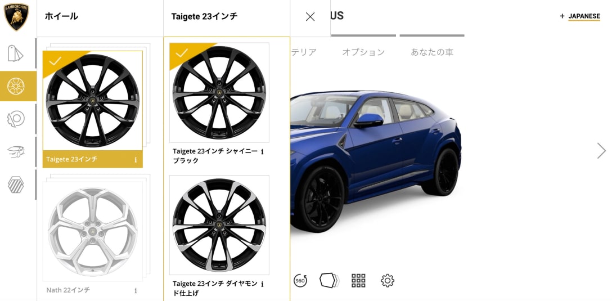Open the exterior paint color category icon
The height and width of the screenshot is (301, 612).
pos(16,53)
